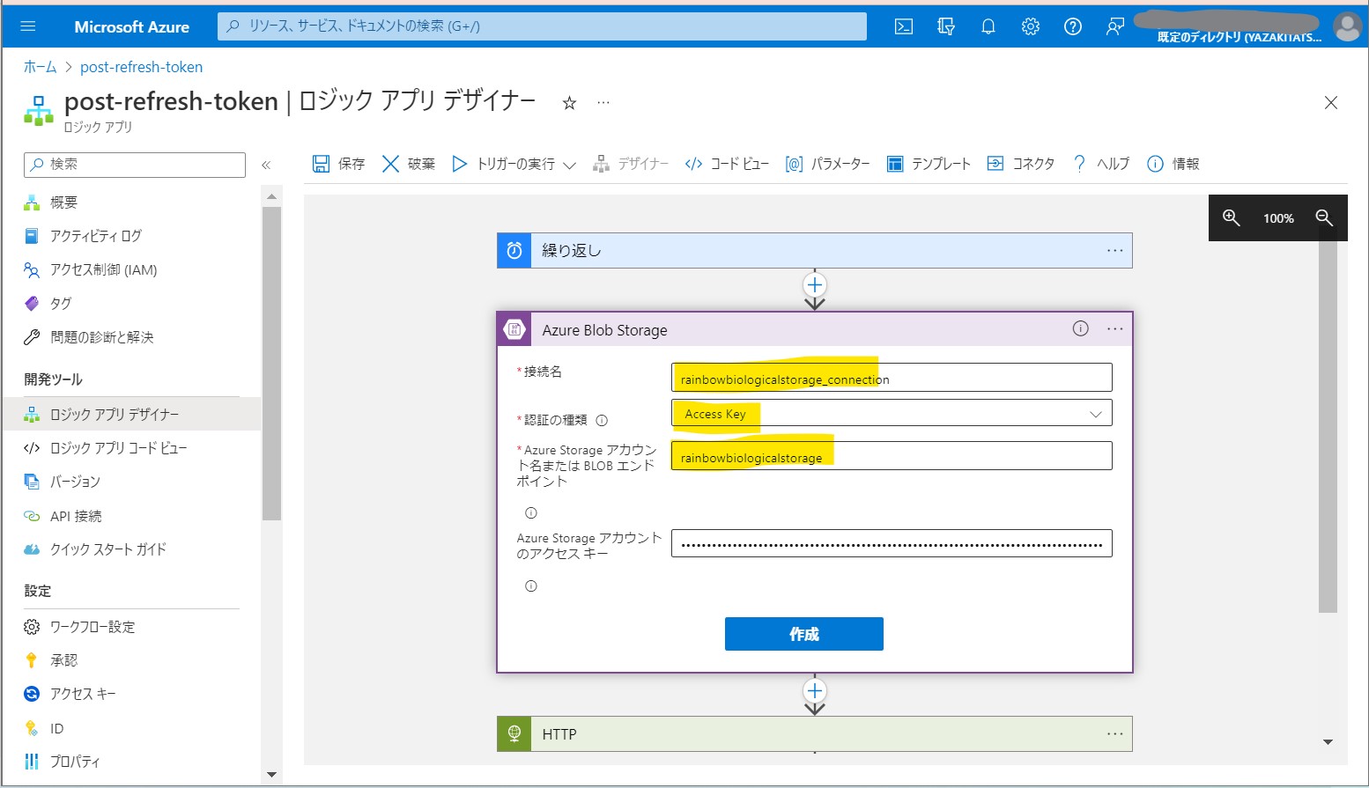Show notifications via the bell icon
1369x788 pixels.
click(x=988, y=26)
